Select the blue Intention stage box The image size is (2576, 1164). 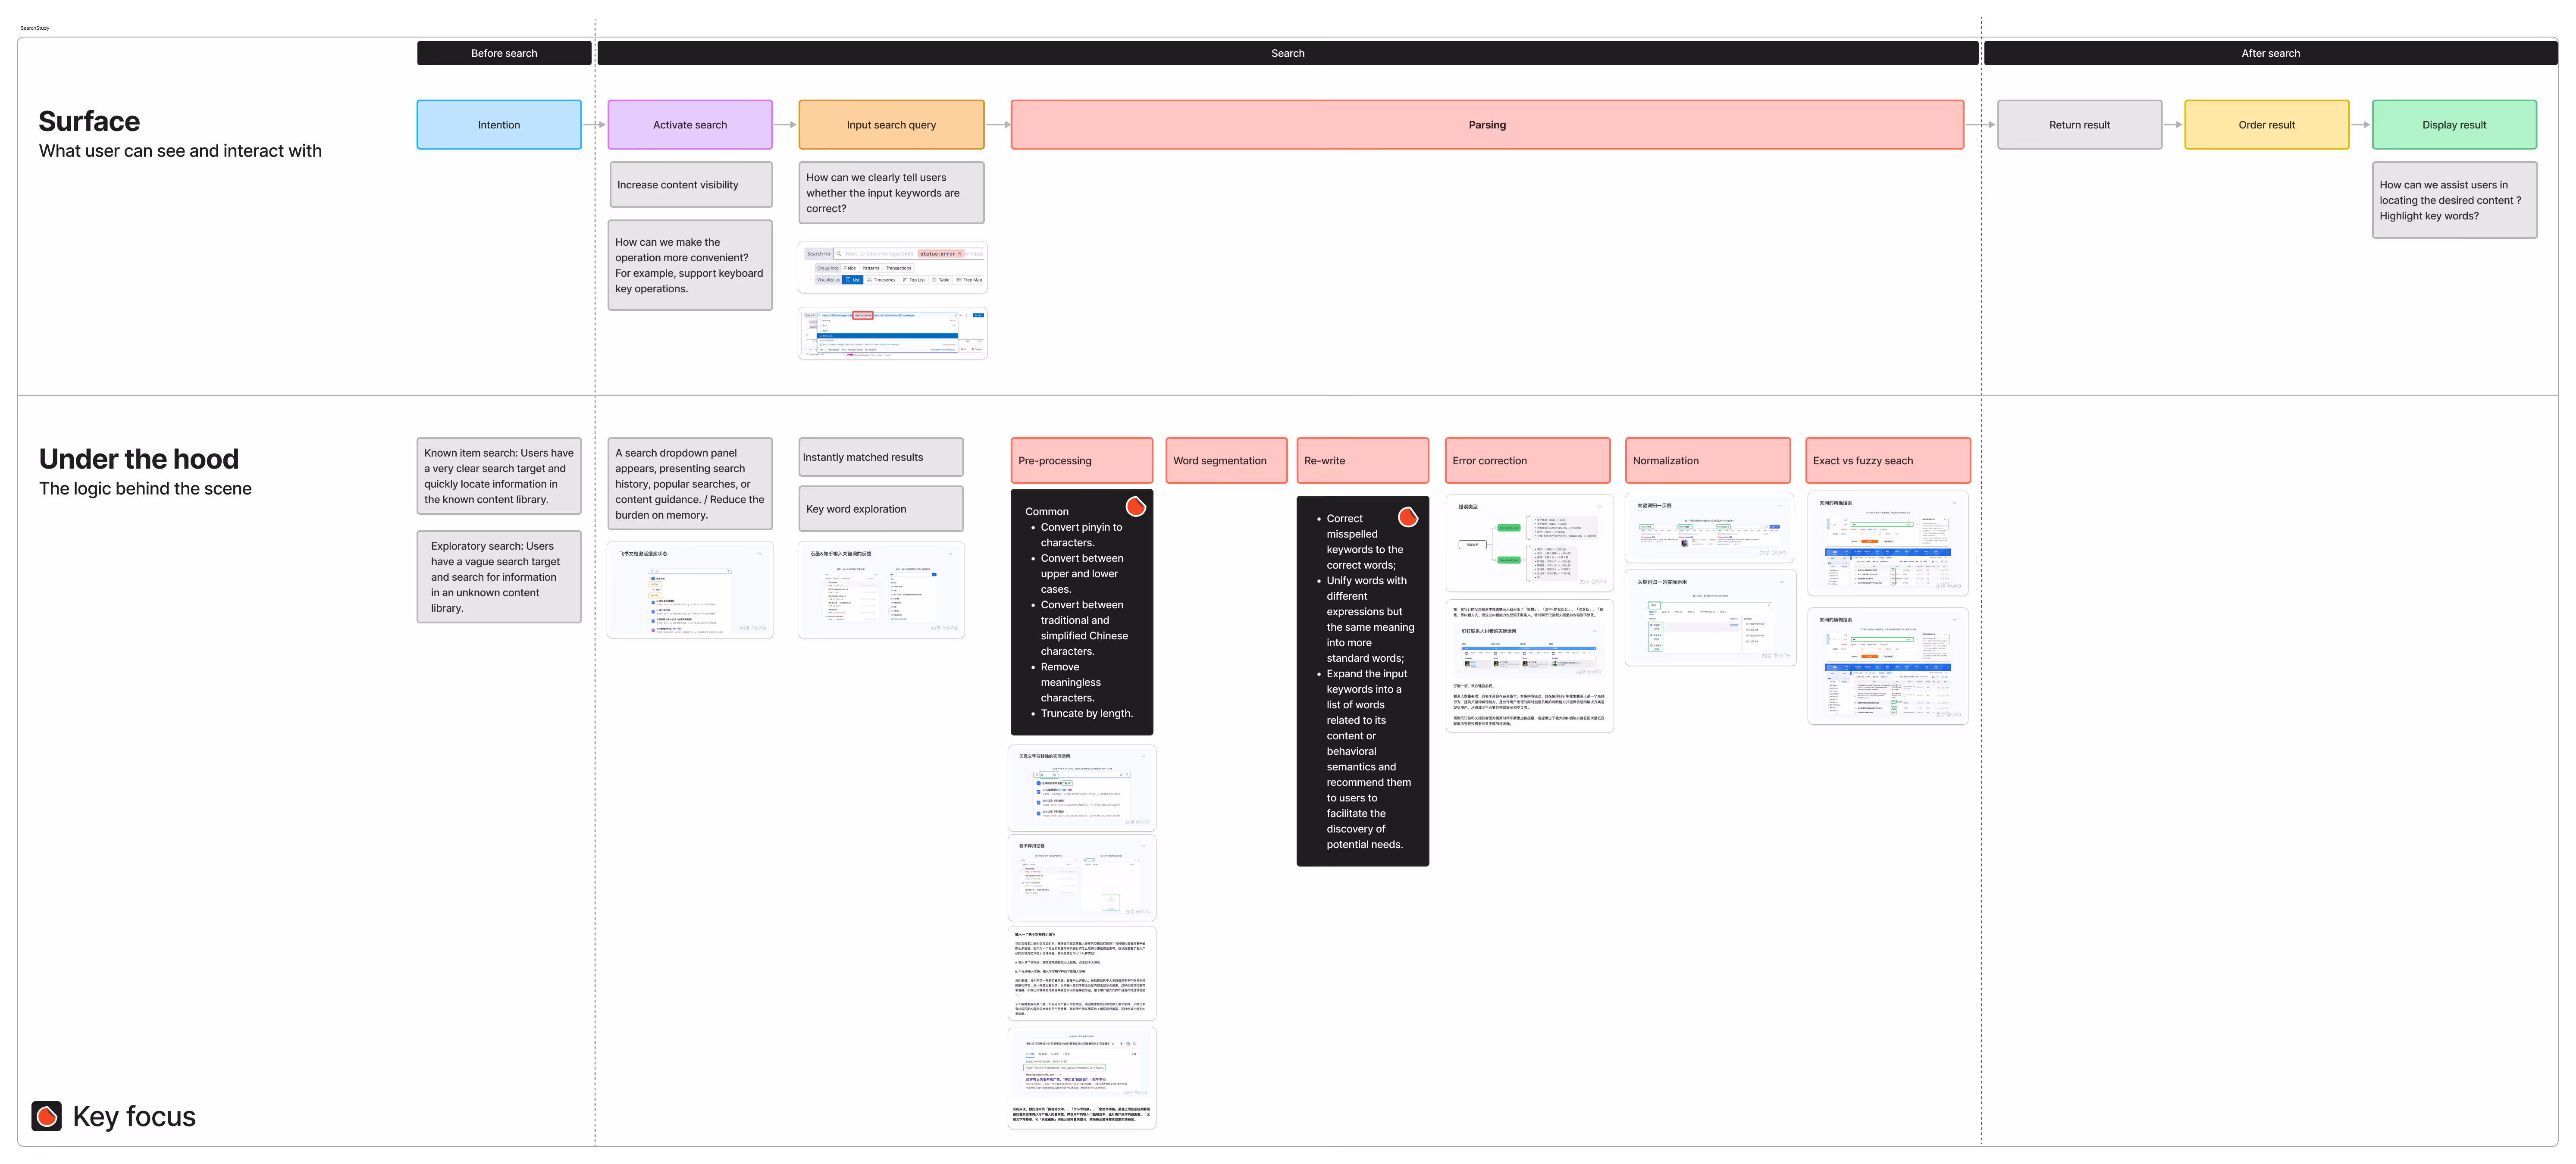point(499,125)
